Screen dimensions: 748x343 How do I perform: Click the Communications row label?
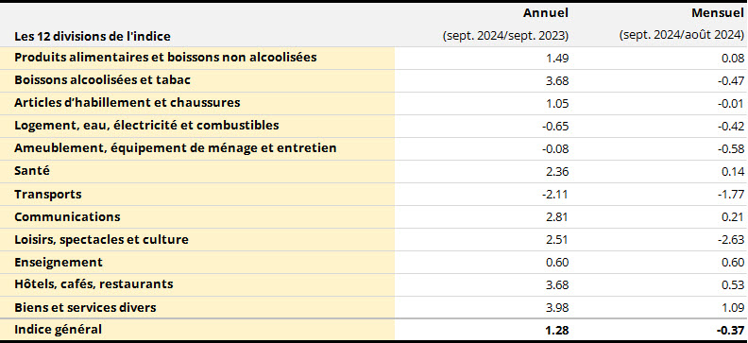[x=67, y=216]
